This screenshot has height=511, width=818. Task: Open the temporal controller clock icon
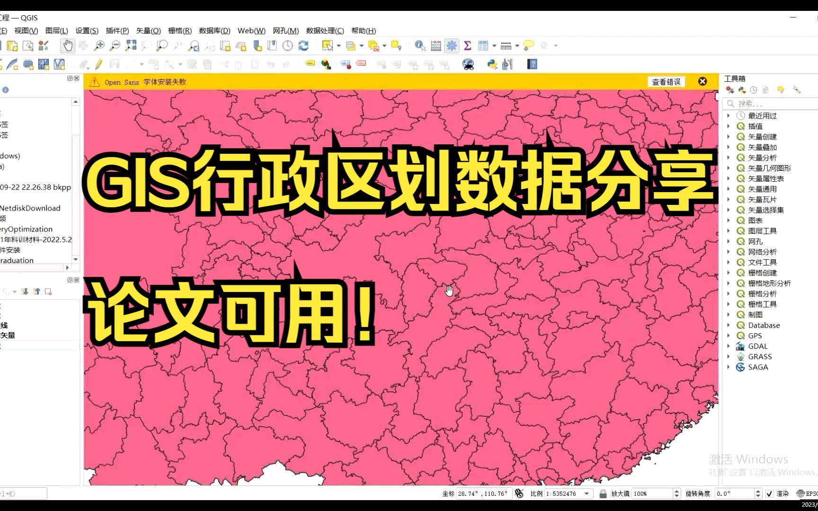click(x=288, y=45)
